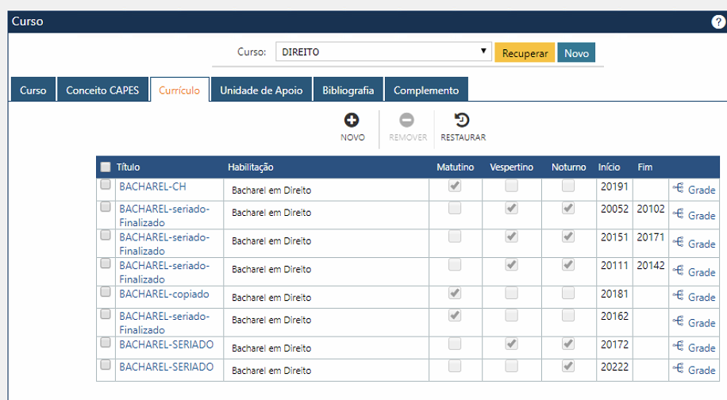Viewport: 727px width, 400px height.
Task: Click the Matutino column header
Action: click(x=456, y=167)
